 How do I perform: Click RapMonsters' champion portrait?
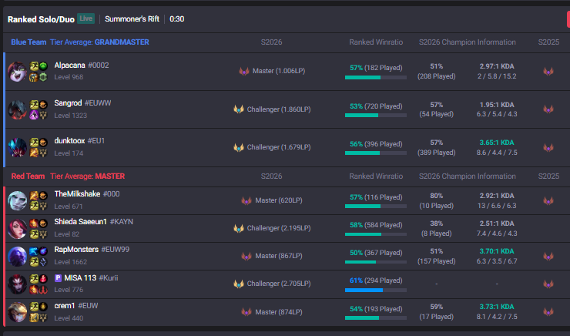(x=17, y=257)
